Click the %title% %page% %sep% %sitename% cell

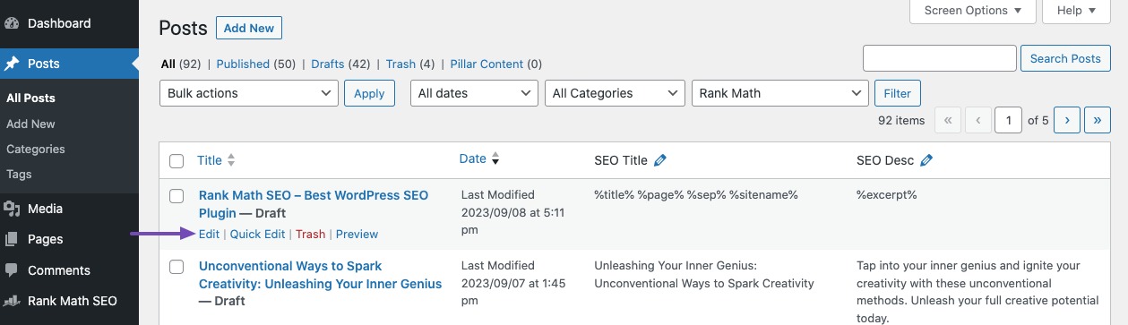click(x=696, y=194)
